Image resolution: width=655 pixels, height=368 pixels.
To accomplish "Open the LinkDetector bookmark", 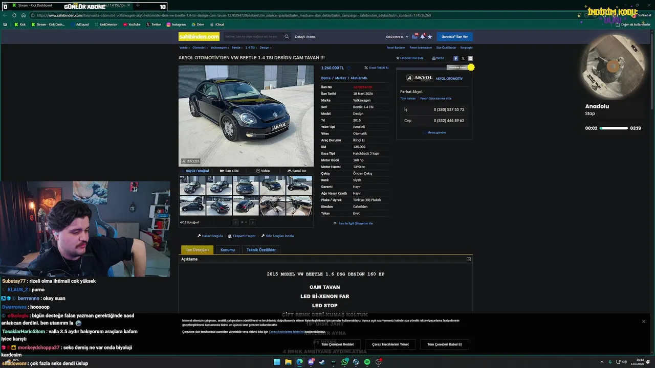I will (106, 25).
